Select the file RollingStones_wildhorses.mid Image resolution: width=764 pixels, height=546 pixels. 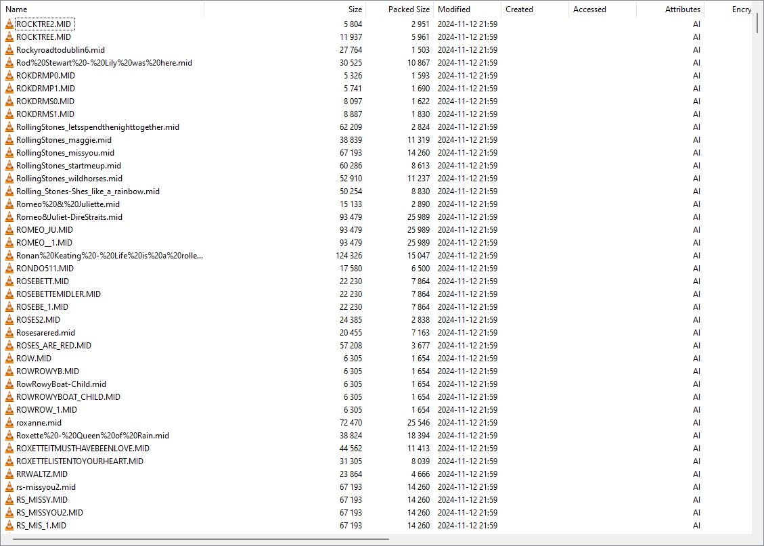(x=69, y=178)
